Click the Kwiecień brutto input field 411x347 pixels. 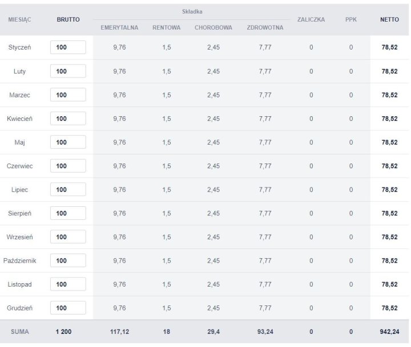coord(68,119)
